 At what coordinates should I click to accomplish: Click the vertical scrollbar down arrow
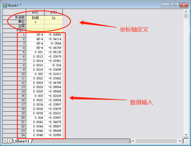point(186,135)
